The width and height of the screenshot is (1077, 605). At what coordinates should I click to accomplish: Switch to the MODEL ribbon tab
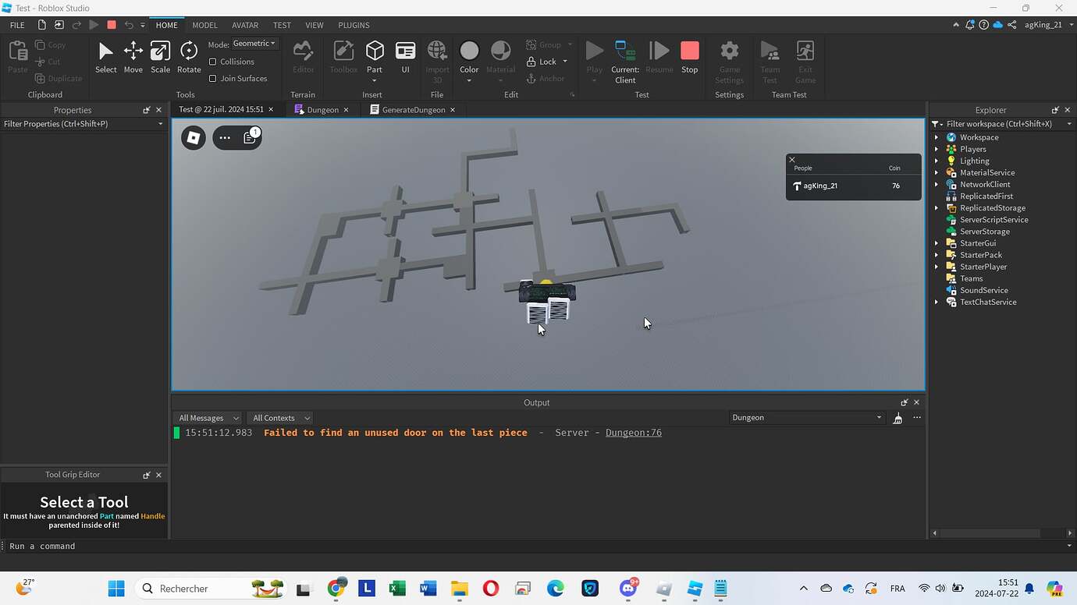204,24
